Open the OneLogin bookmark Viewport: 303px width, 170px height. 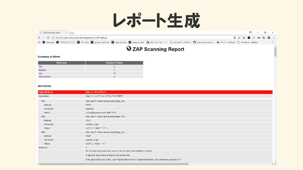(x=48, y=42)
